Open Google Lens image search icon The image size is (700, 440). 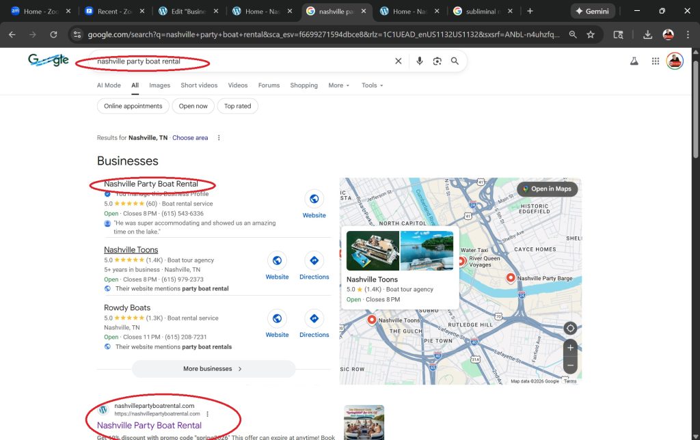point(437,61)
